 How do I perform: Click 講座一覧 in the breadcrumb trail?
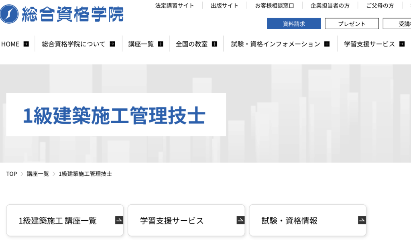(38, 174)
